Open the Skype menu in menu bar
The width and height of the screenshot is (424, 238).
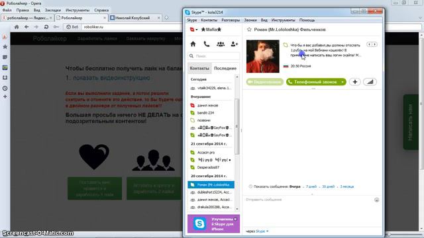click(192, 20)
